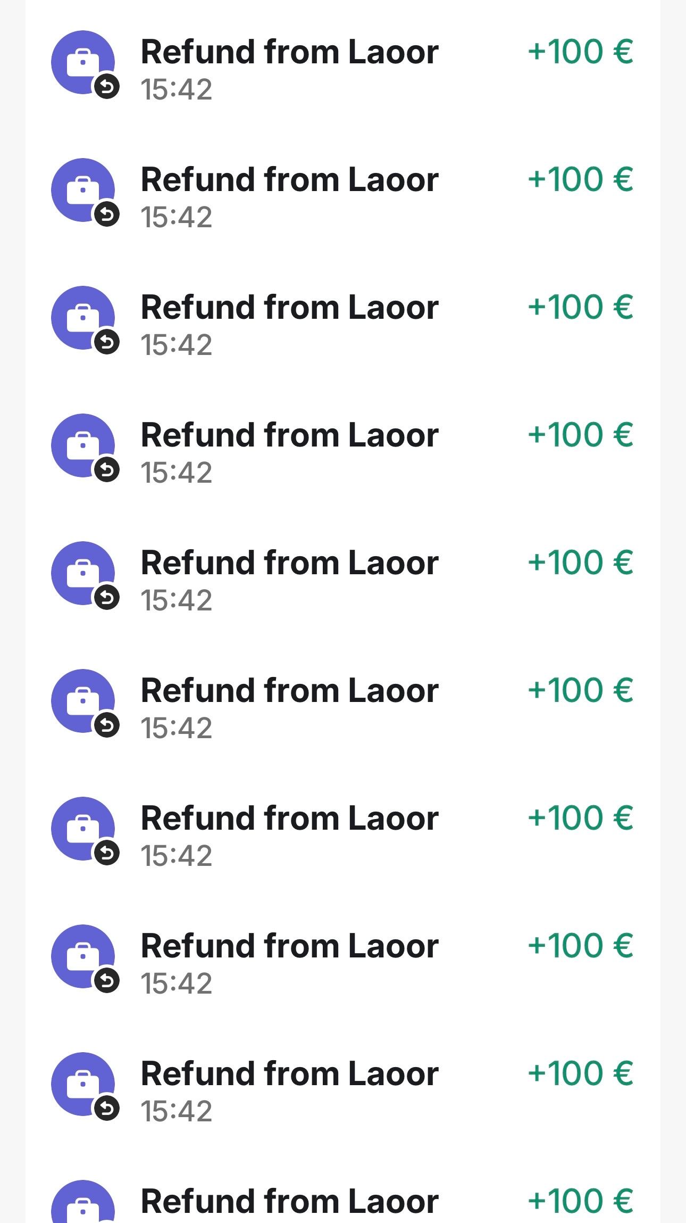This screenshot has width=686, height=1223.
Task: Click the refund arrow badge on the fourth transaction
Action: (x=107, y=470)
